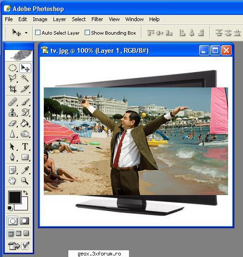This screenshot has width=243, height=257.
Task: Open the Help menu
Action: [154, 19]
